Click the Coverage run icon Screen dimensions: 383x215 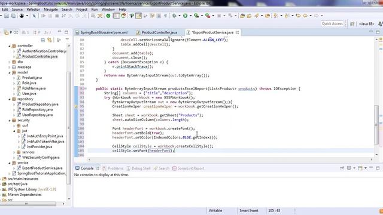196,16
